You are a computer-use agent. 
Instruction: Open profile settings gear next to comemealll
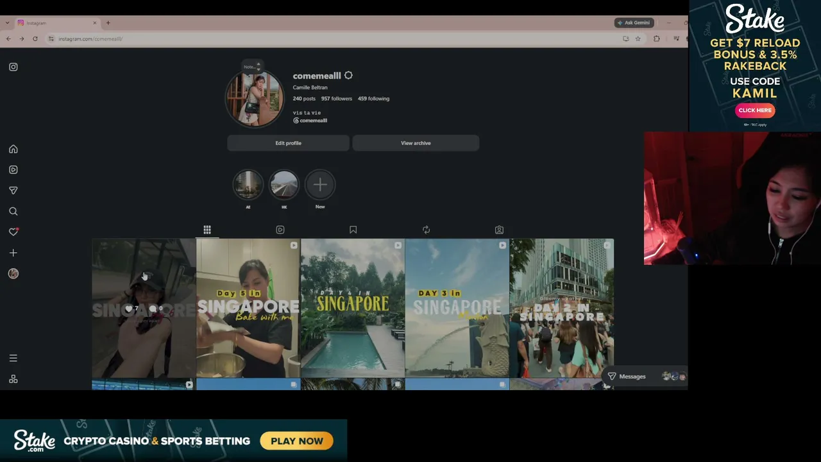tap(348, 75)
